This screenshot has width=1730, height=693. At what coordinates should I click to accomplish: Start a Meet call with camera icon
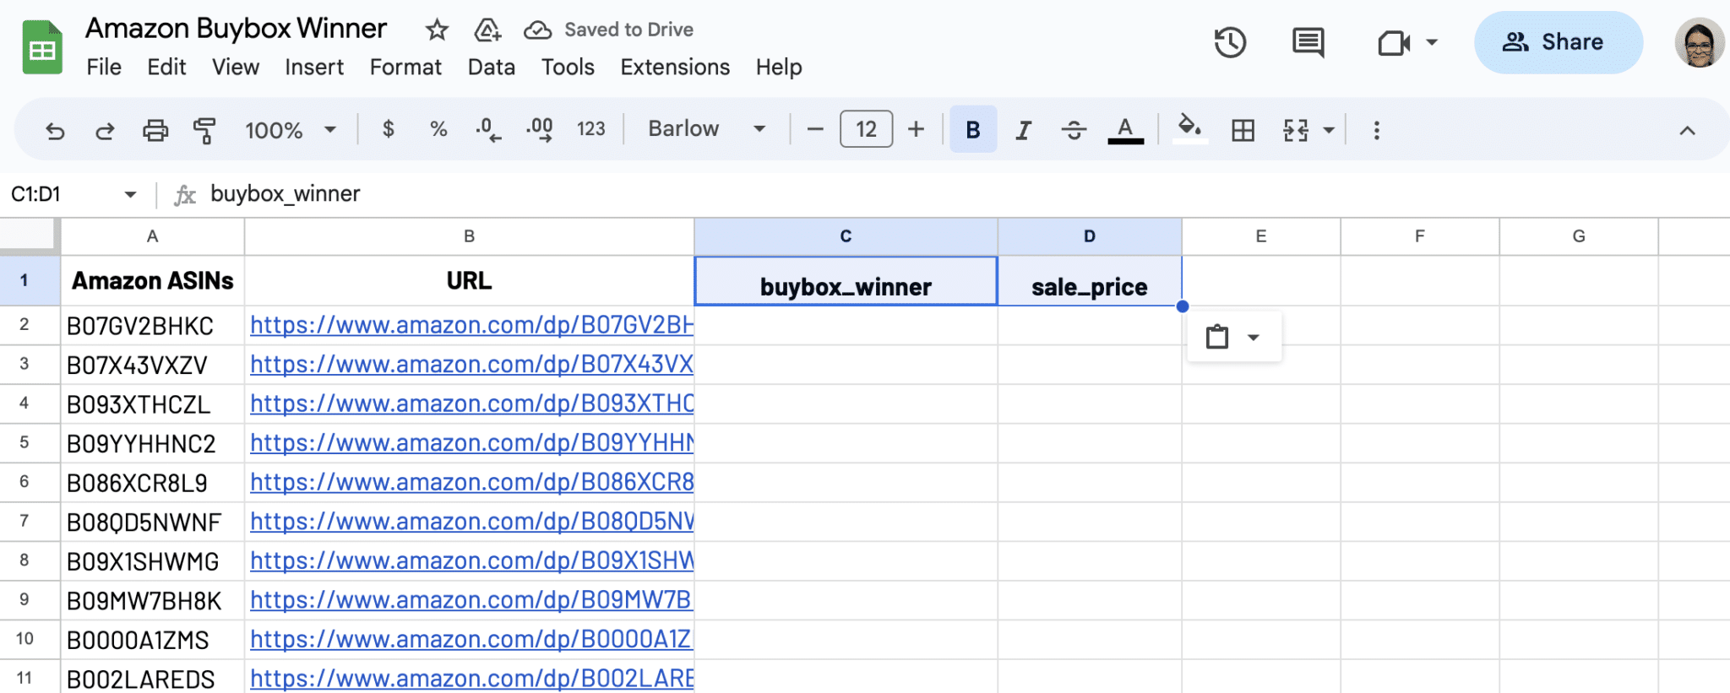(1394, 42)
